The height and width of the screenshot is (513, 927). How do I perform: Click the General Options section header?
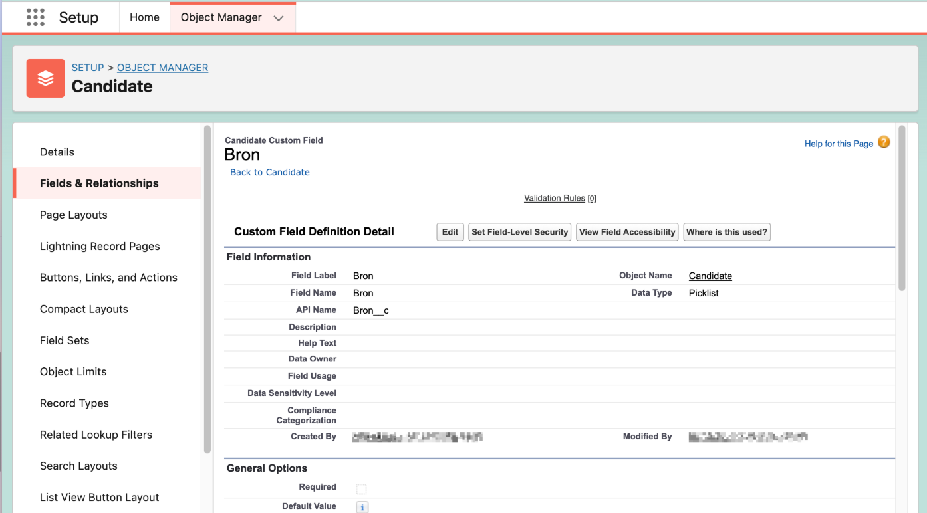pos(267,468)
